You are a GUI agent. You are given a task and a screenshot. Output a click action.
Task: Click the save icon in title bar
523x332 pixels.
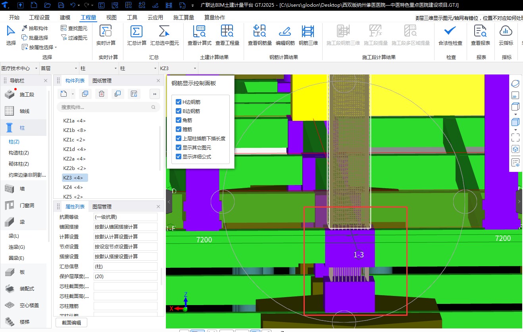[x=61, y=6]
